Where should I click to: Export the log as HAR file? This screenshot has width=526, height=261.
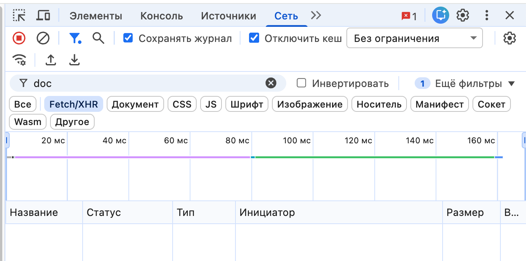74,60
